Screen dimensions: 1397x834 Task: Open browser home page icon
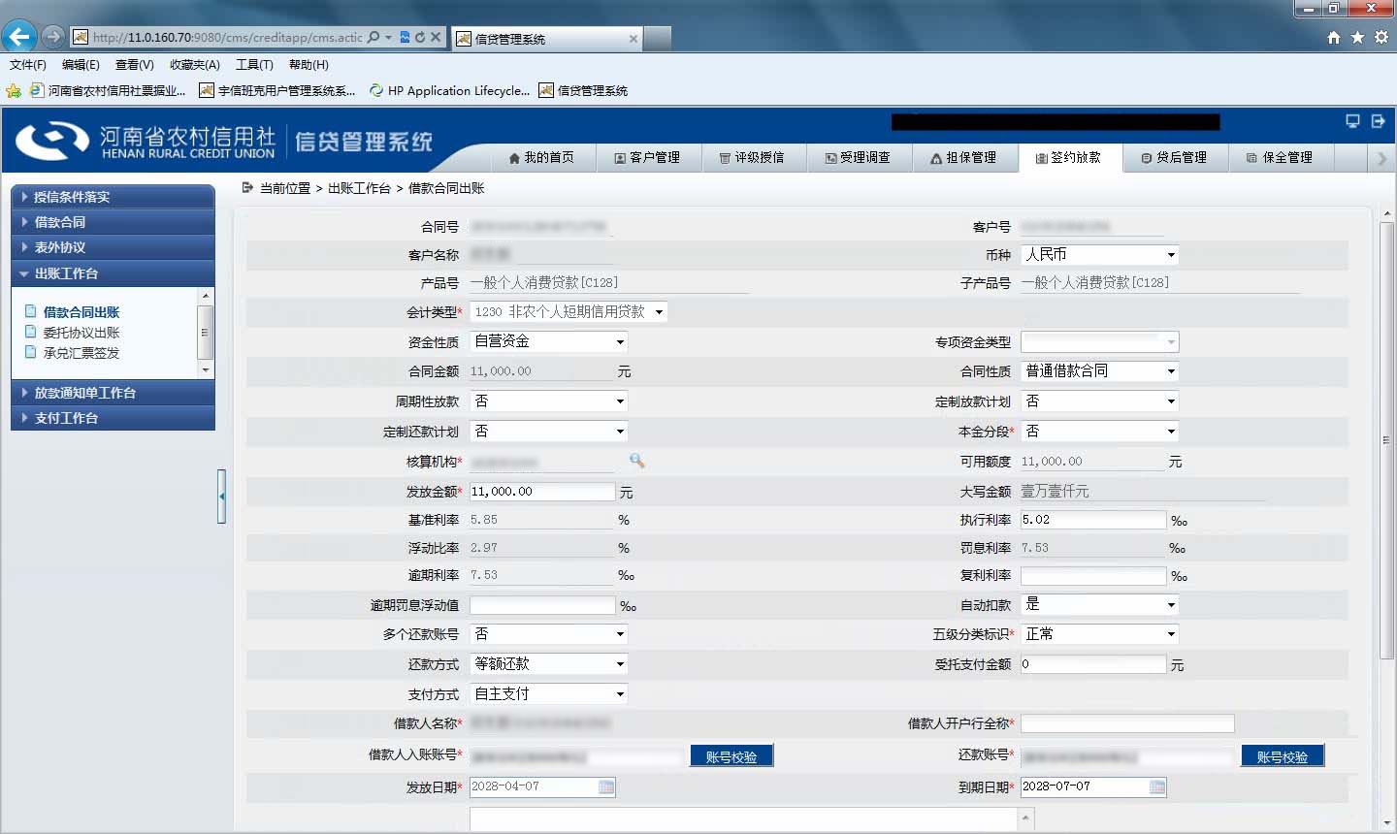click(x=1334, y=37)
